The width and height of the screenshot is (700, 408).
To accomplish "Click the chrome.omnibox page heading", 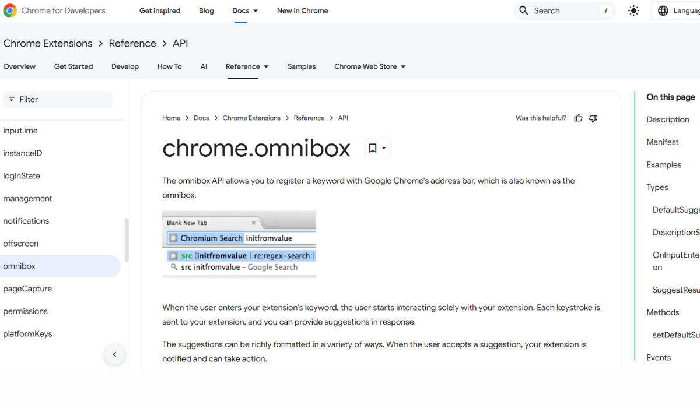I will click(256, 148).
